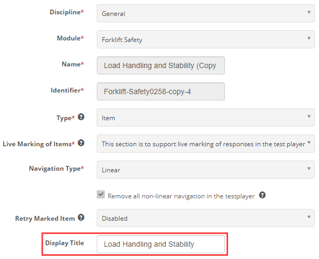Image resolution: width=319 pixels, height=259 pixels.
Task: Click the Navigation Type field label
Action: click(x=56, y=169)
